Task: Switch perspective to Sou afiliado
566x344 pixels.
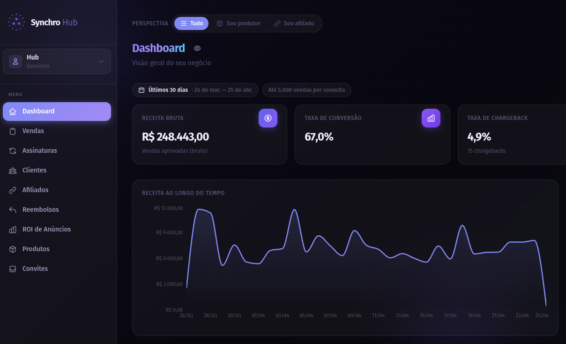Action: (x=294, y=23)
